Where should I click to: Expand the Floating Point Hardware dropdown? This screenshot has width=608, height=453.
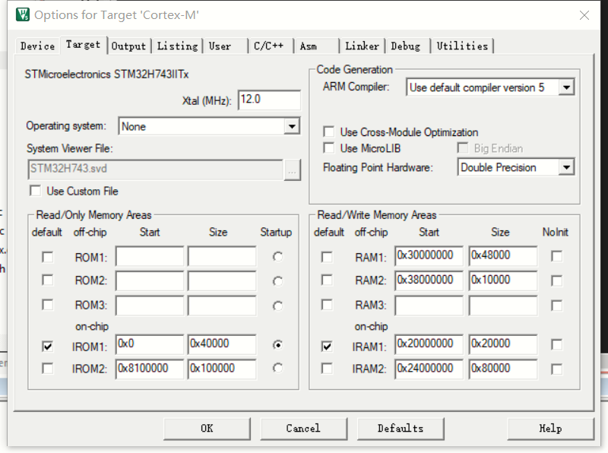[x=566, y=167]
